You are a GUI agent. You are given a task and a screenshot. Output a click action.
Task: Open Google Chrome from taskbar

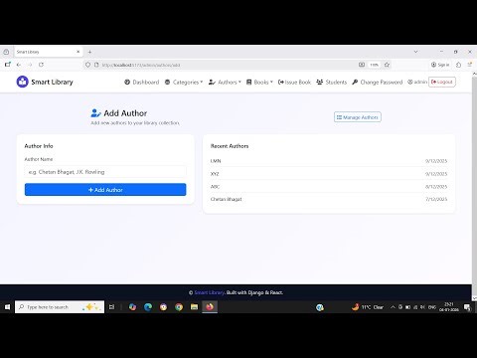click(x=179, y=307)
